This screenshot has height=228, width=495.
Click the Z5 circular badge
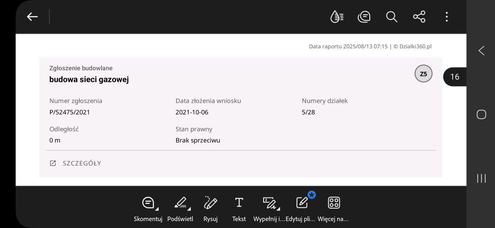tap(423, 74)
